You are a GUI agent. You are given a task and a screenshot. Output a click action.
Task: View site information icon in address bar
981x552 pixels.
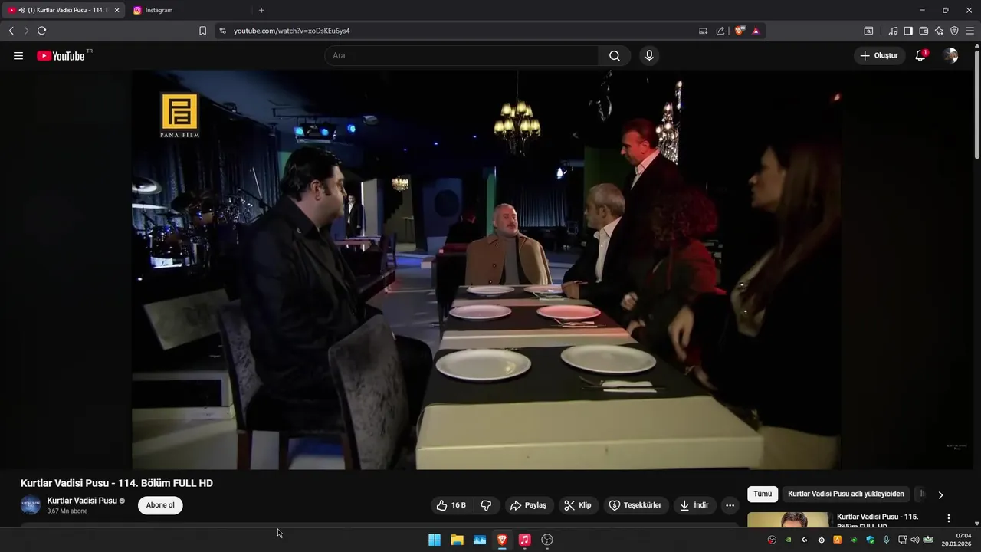[222, 31]
